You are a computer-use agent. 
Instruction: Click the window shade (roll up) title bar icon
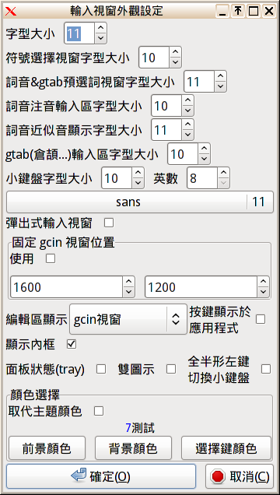238,12
